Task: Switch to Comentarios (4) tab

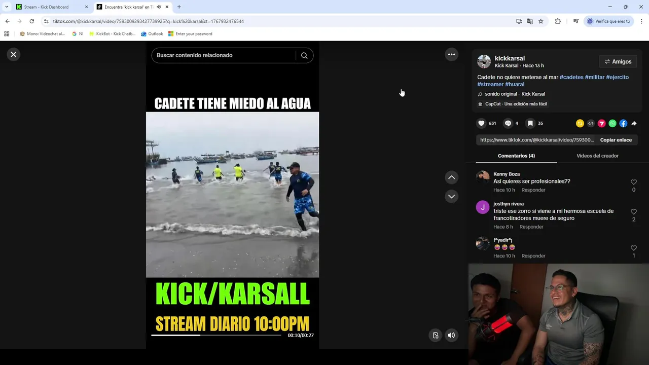Action: (516, 156)
